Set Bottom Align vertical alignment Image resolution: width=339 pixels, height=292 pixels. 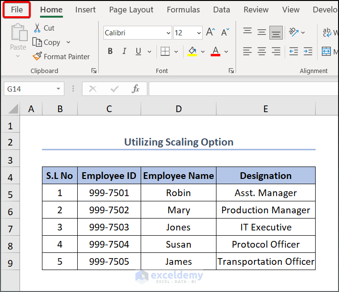[276, 32]
